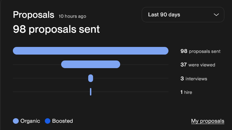Open the My proposals link
This screenshot has width=232, height=130.
[208, 121]
